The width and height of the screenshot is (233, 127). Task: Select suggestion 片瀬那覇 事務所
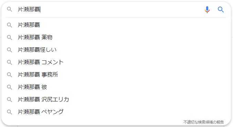[x=116, y=75]
